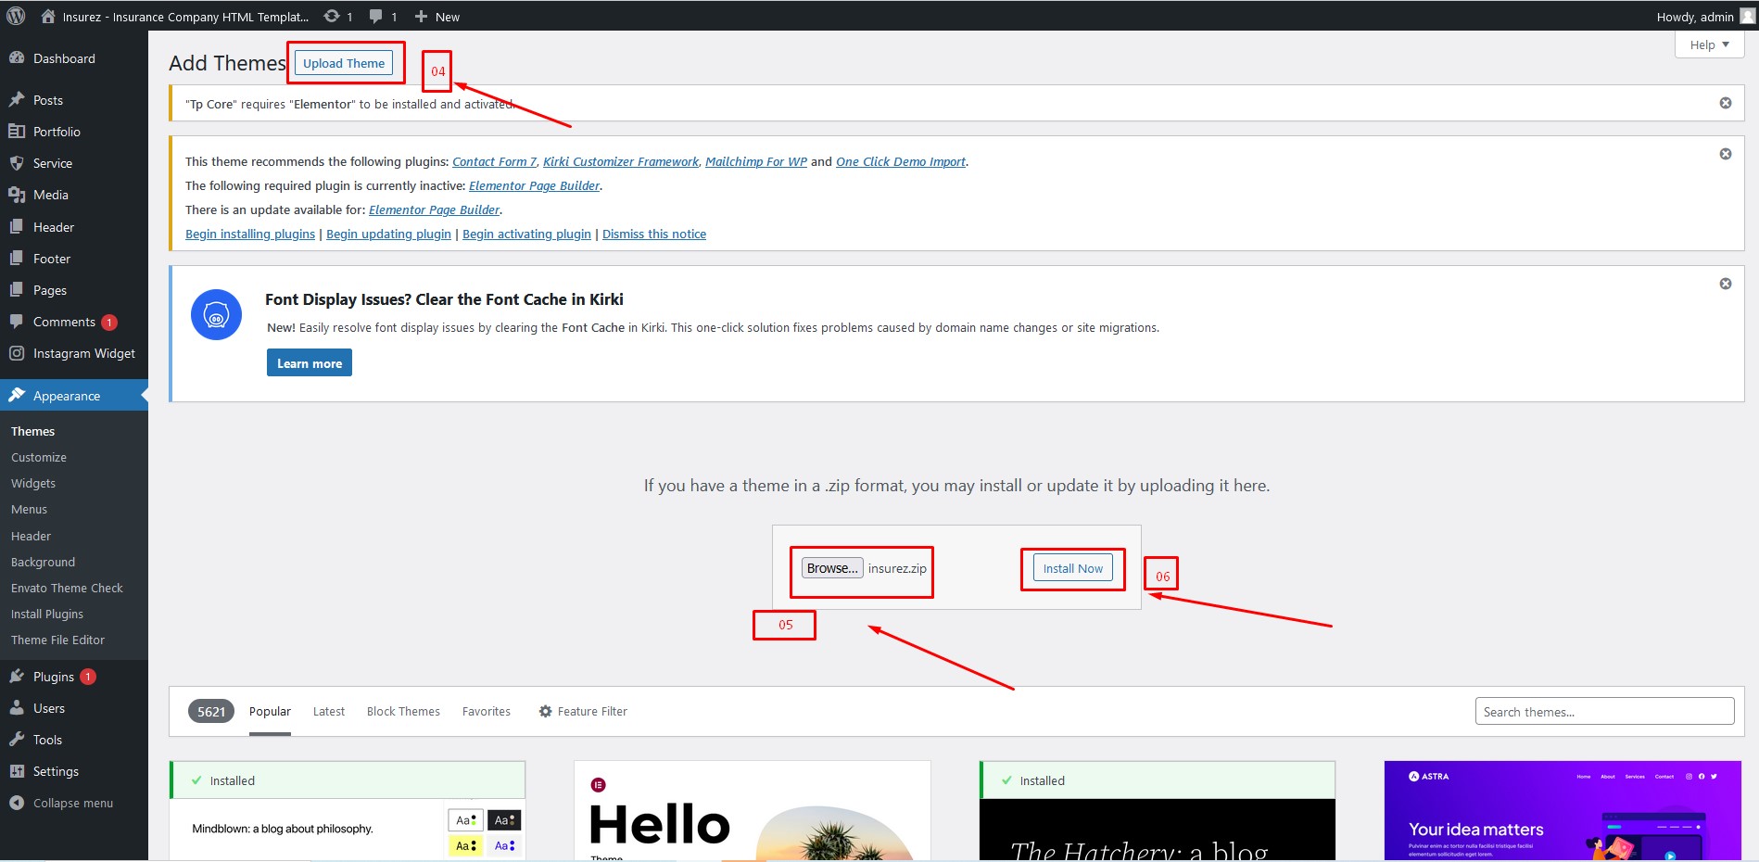The height and width of the screenshot is (862, 1759).
Task: Open Themes submenu item
Action: (x=33, y=431)
